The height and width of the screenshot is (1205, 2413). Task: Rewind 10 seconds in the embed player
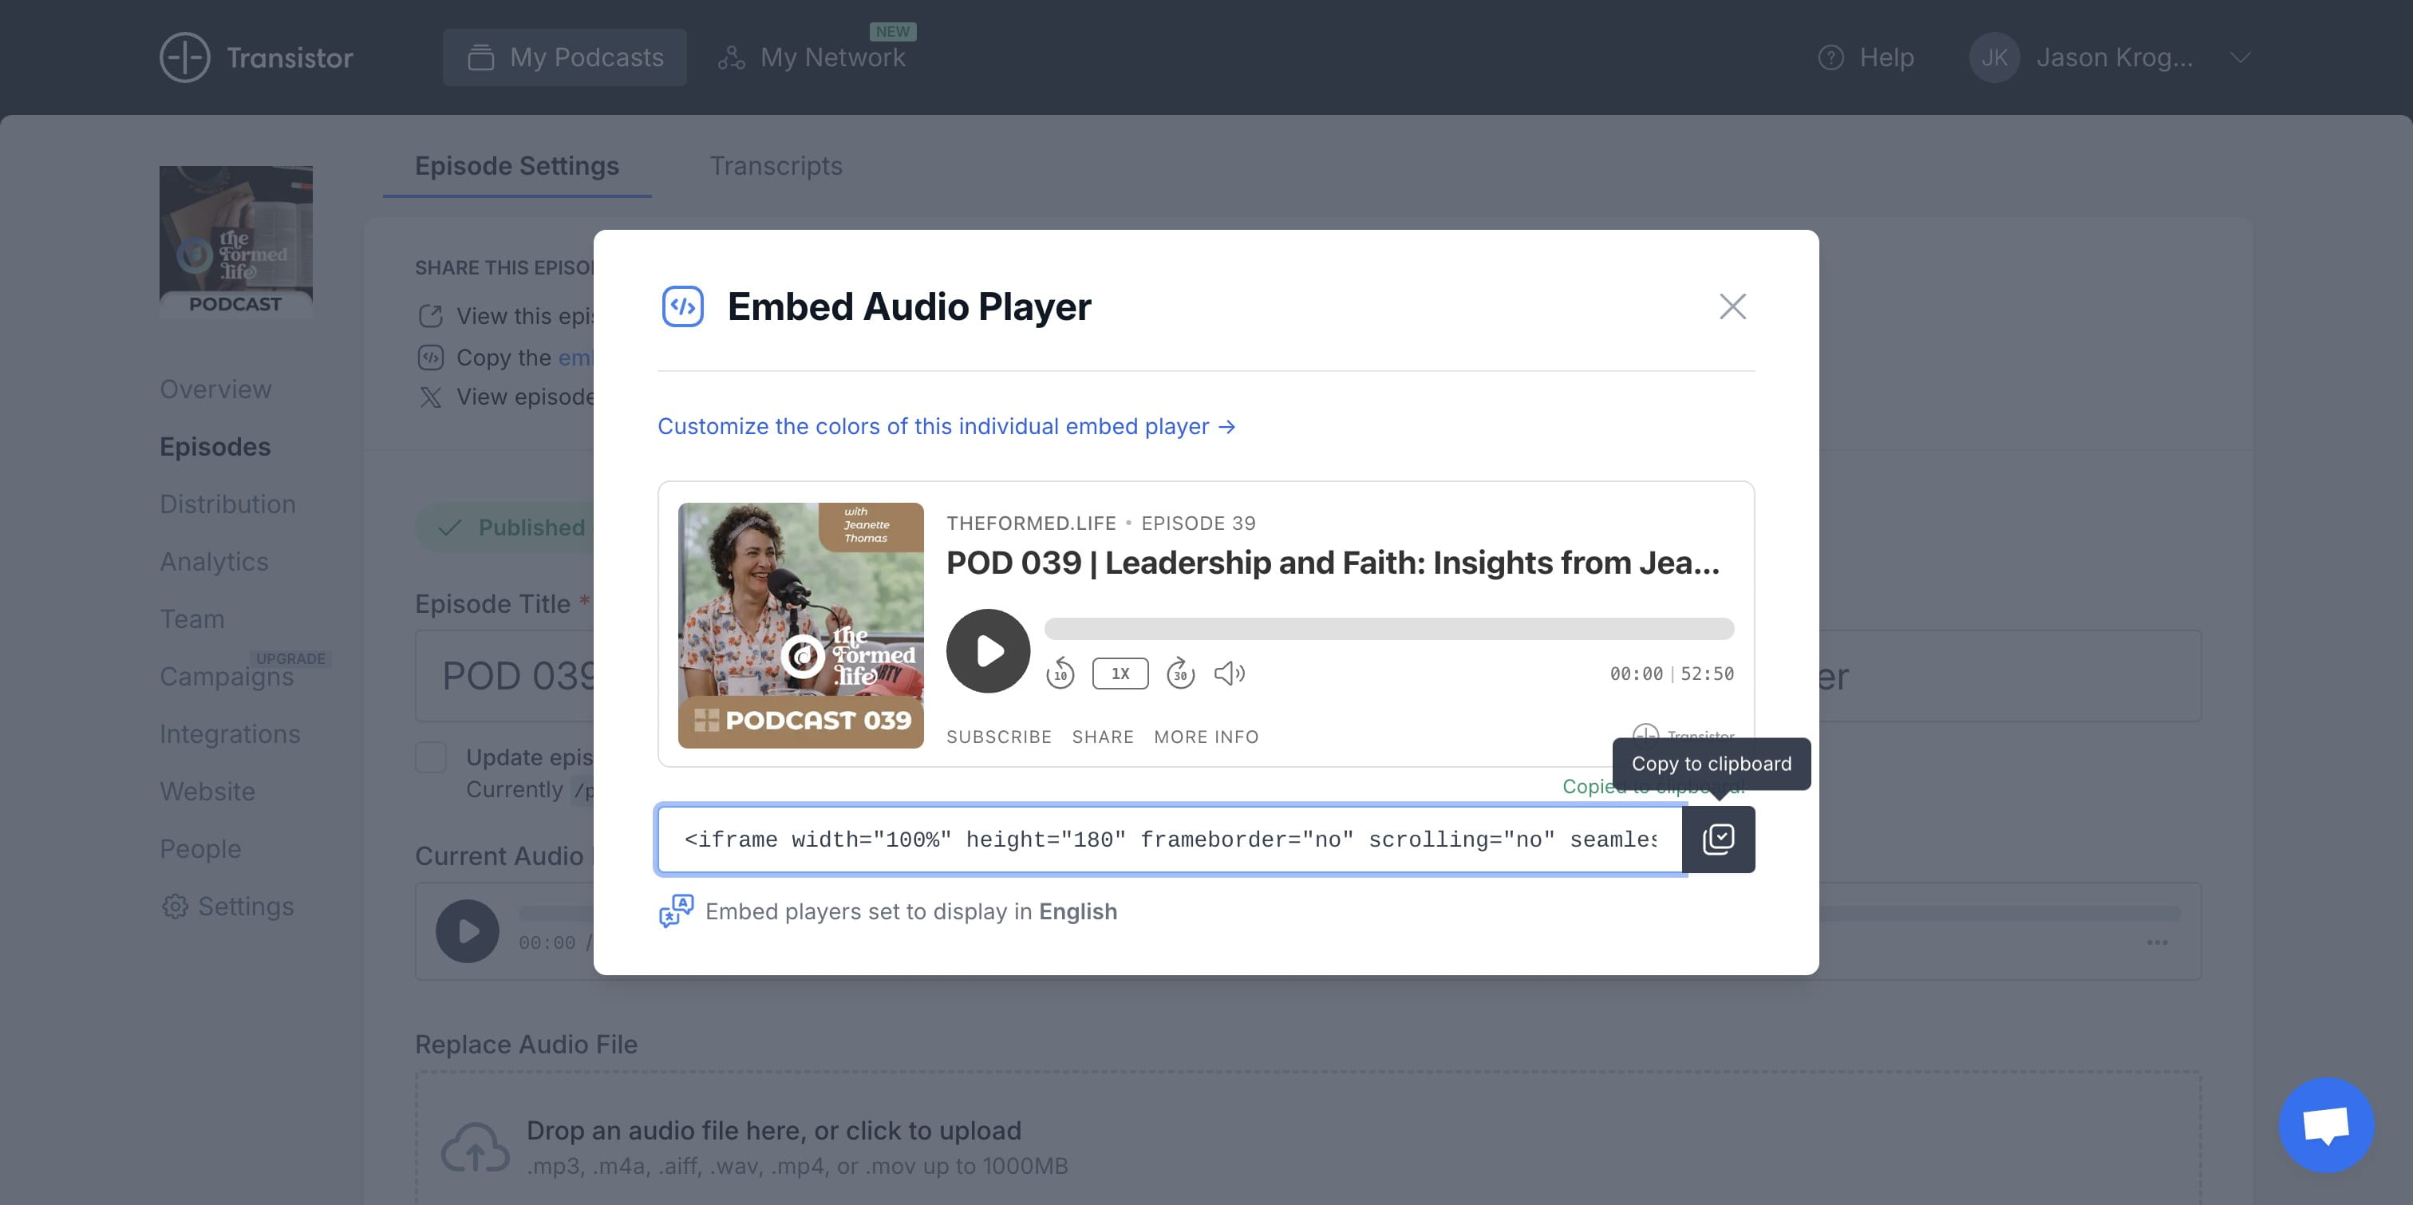coord(1060,674)
